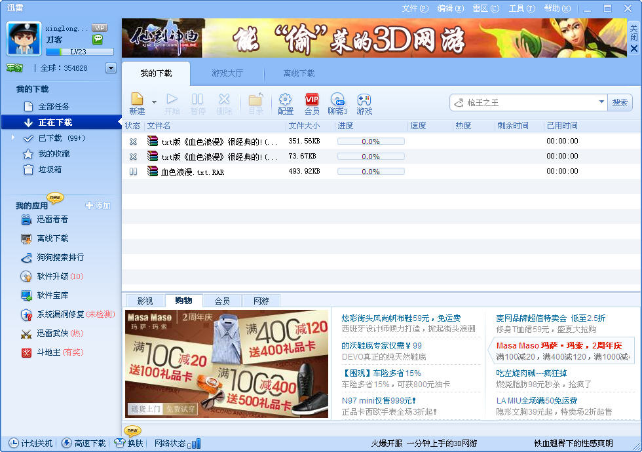Select the 我的下载 tab

[156, 73]
